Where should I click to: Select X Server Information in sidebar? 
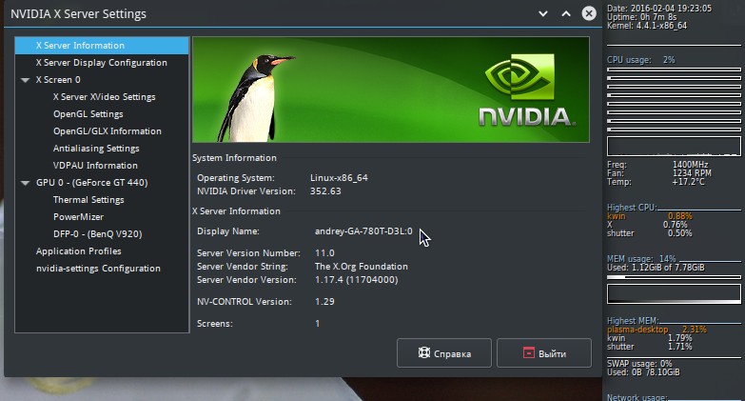[x=102, y=46]
